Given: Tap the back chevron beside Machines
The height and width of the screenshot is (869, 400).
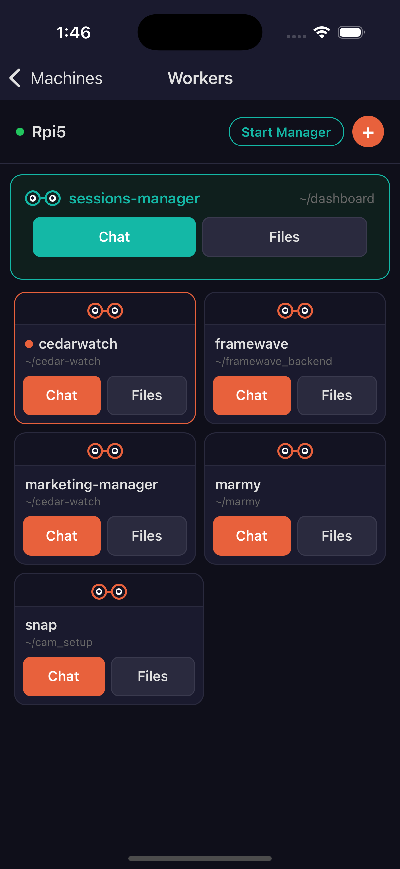Looking at the screenshot, I should pos(15,78).
